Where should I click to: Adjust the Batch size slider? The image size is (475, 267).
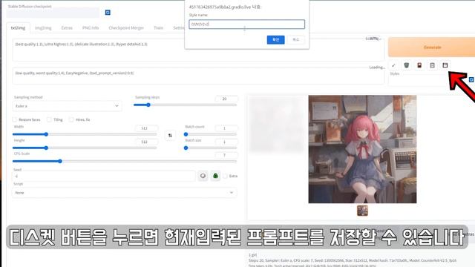point(211,148)
